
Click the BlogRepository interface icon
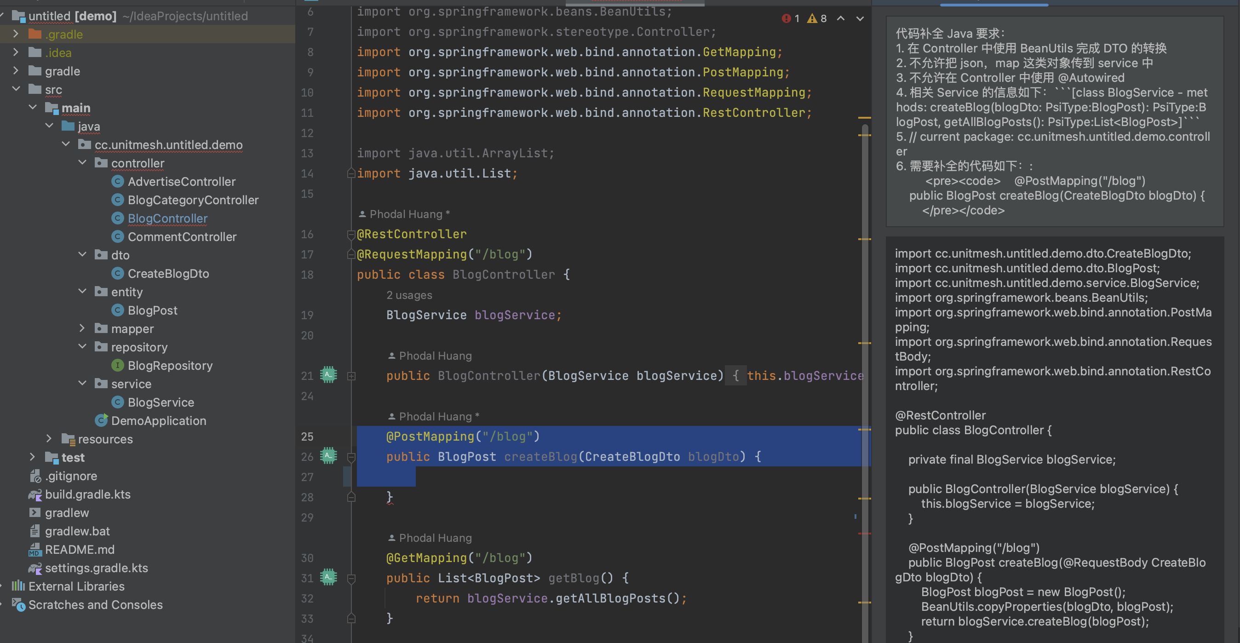[x=117, y=365]
